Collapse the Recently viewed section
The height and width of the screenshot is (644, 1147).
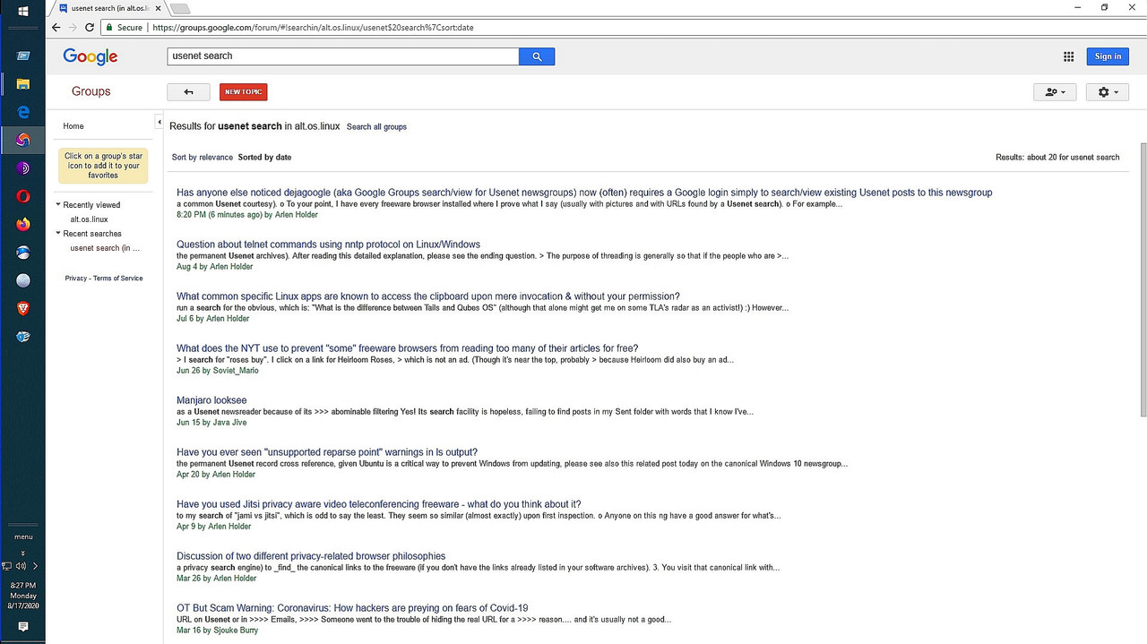click(58, 205)
